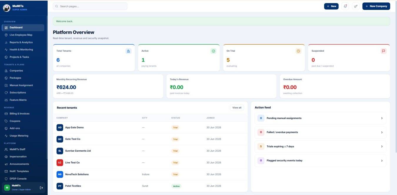Screen dimensions: 397x195
Task: Open Reports & Analytics page
Action: point(23,42)
